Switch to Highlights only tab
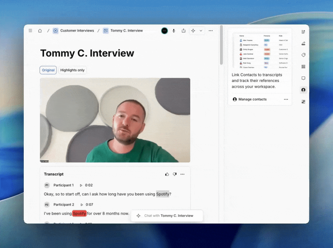333x248 pixels. 73,70
